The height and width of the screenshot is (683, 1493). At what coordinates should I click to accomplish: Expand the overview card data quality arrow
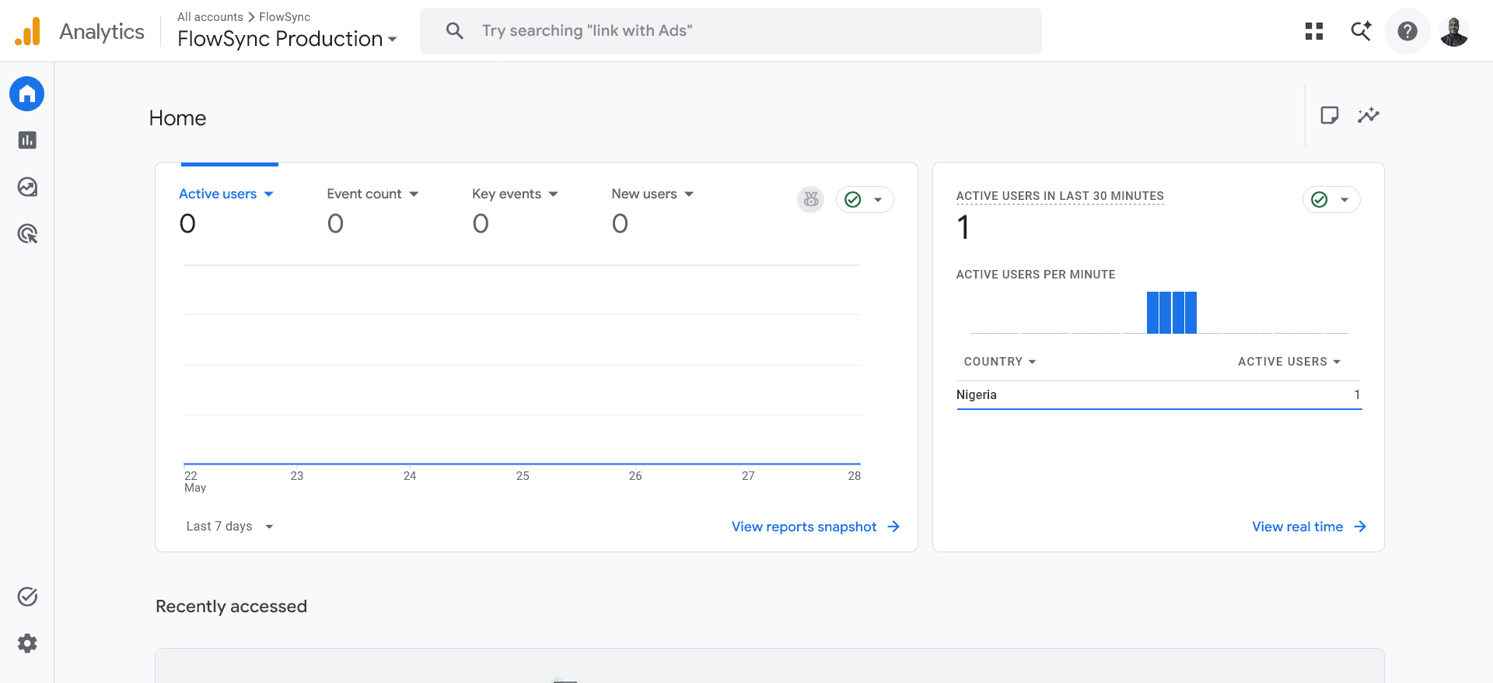click(878, 200)
